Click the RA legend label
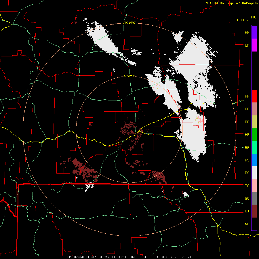259x259 pixels. [247, 148]
